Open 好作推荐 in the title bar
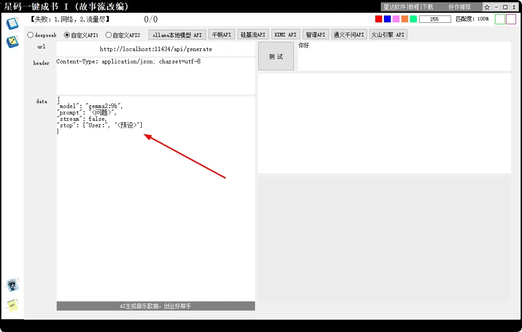Viewport: 522px width, 332px height. 459,7
